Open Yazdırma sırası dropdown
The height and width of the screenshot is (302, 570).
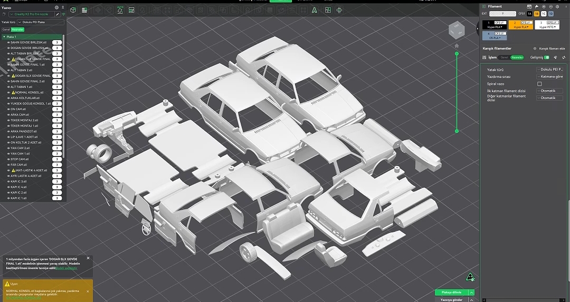[x=549, y=76]
